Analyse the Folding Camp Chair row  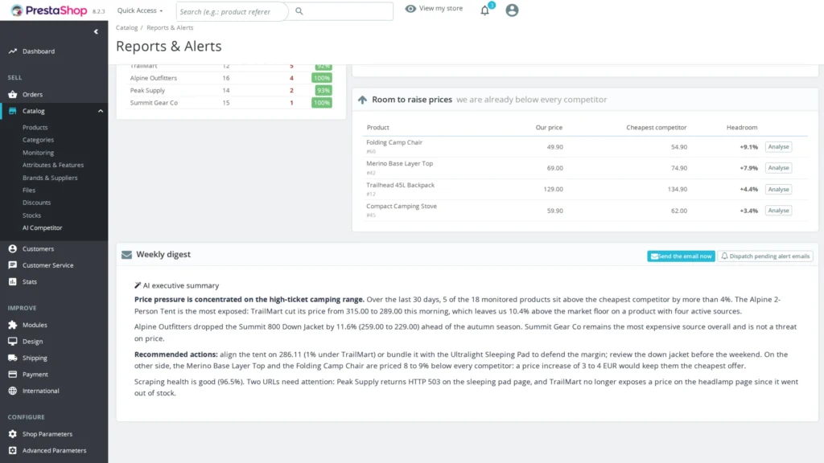tap(778, 147)
